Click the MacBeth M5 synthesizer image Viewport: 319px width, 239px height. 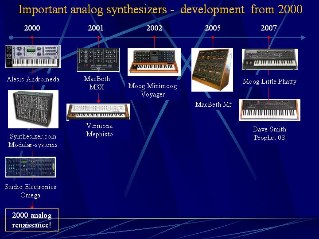(x=212, y=70)
